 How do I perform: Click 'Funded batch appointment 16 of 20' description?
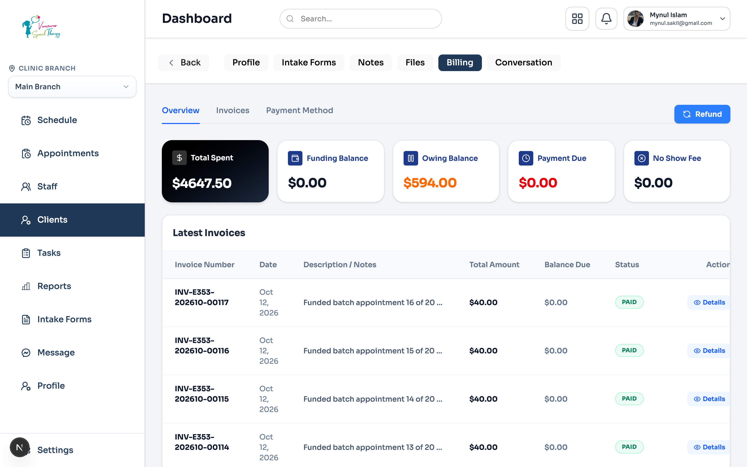(373, 302)
